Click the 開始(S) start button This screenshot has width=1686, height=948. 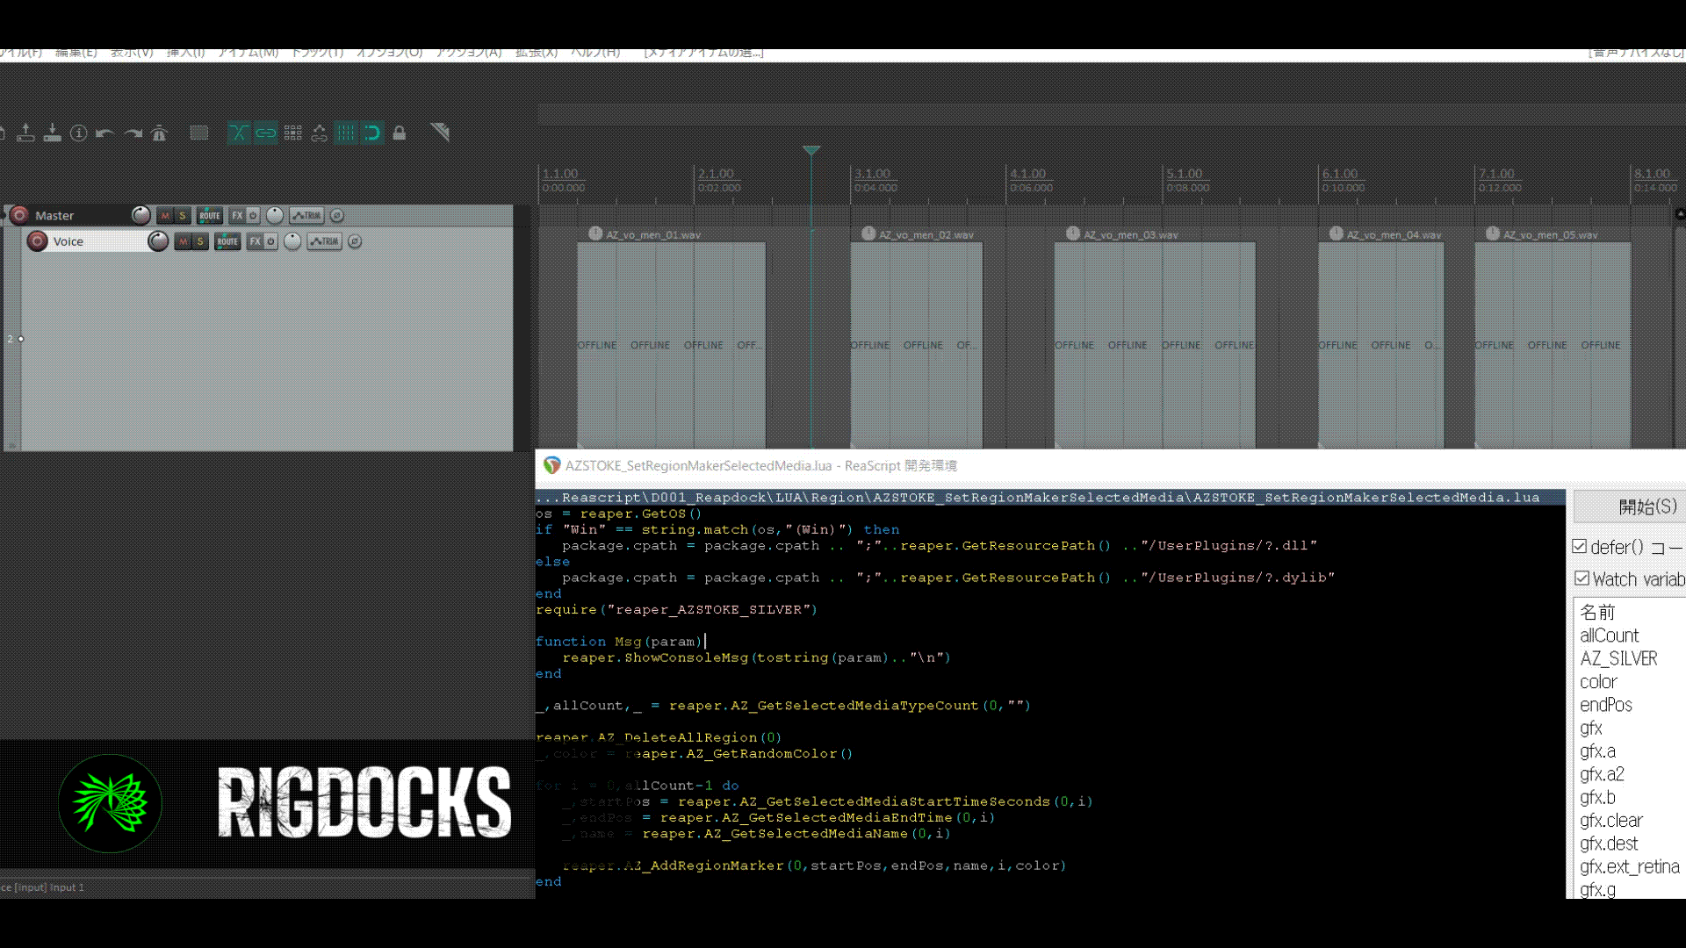pyautogui.click(x=1630, y=506)
